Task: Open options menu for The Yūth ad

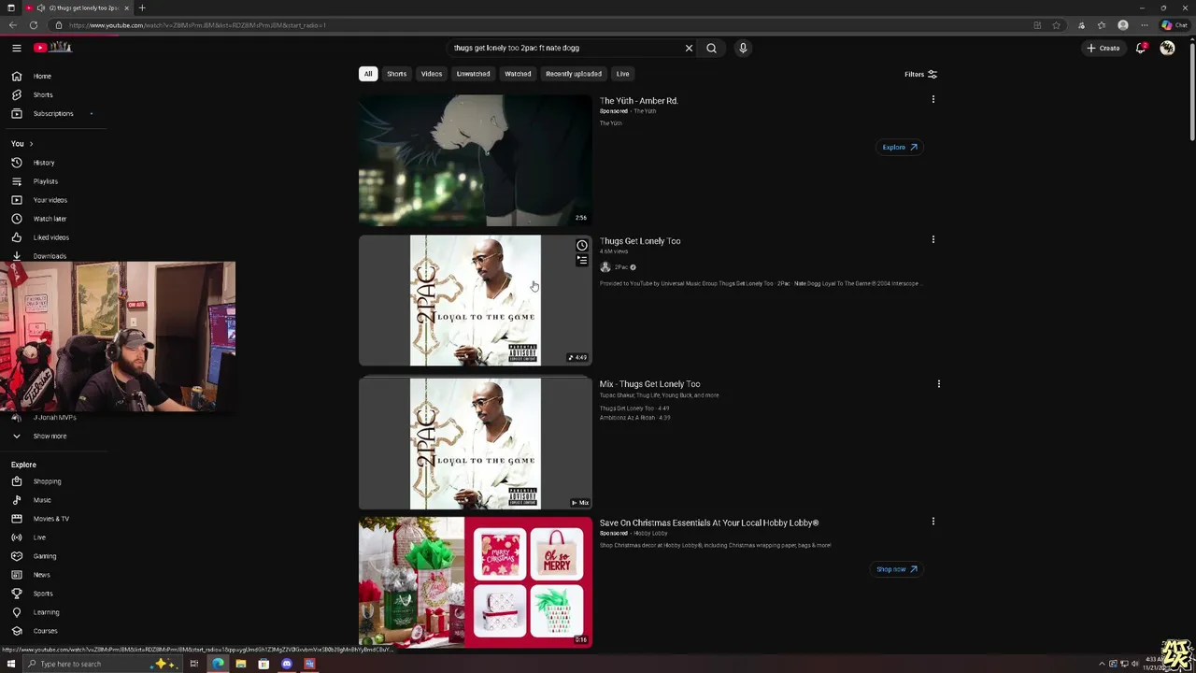Action: [933, 99]
